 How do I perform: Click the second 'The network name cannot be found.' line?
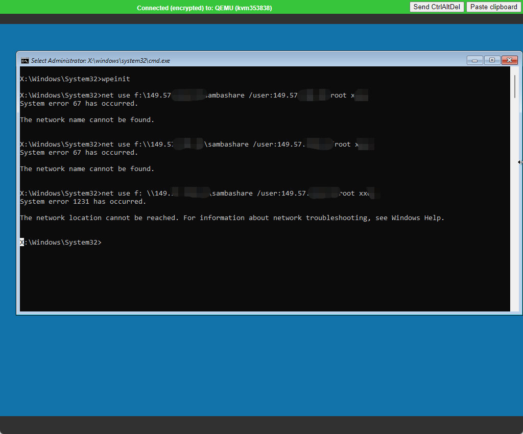[87, 169]
